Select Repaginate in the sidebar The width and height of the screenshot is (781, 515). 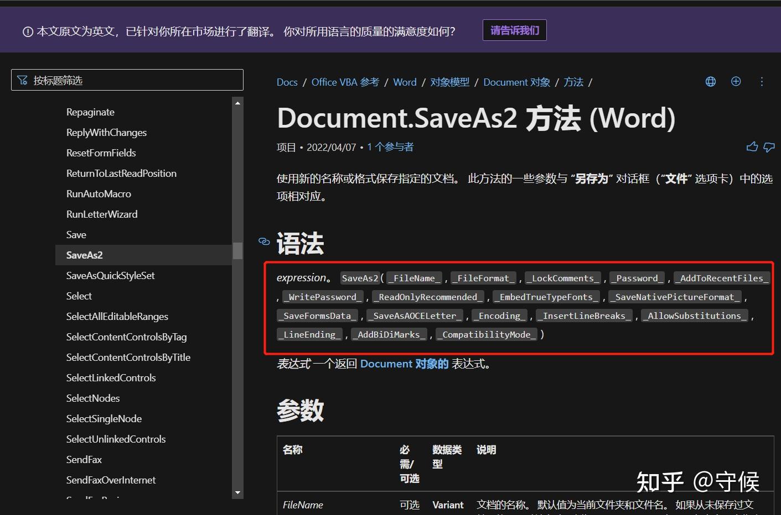point(90,112)
